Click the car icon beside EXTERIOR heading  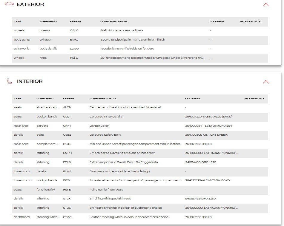coord(9,4)
